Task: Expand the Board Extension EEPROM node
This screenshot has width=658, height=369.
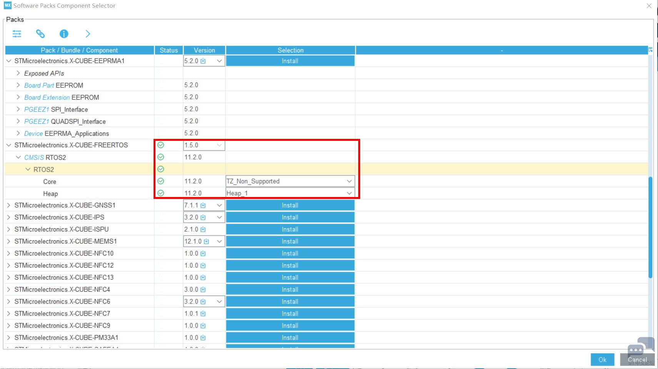Action: tap(18, 97)
